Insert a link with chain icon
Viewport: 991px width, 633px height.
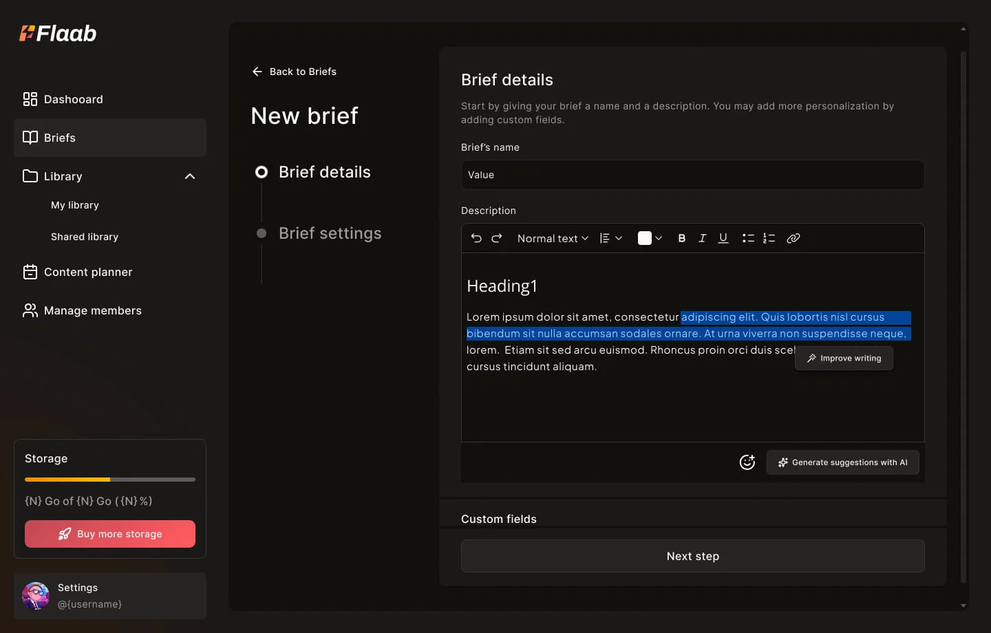[793, 238]
